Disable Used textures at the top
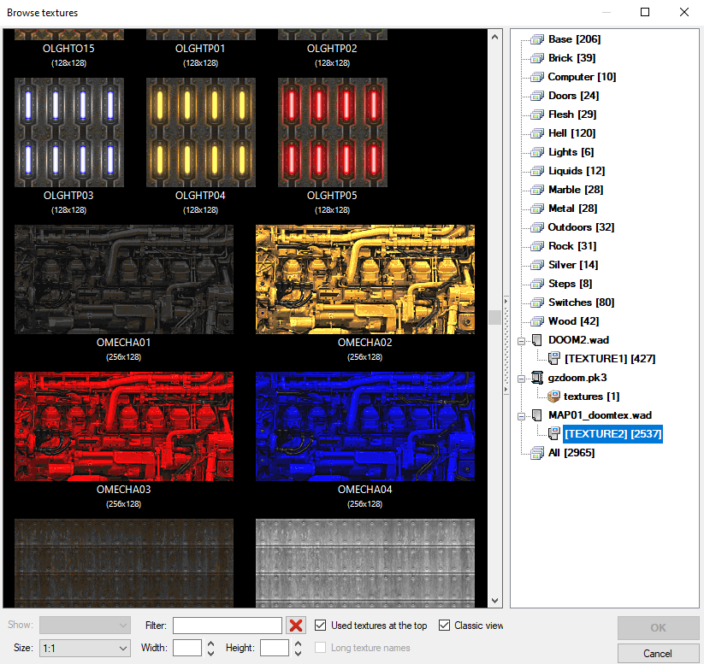704x664 pixels. click(321, 626)
